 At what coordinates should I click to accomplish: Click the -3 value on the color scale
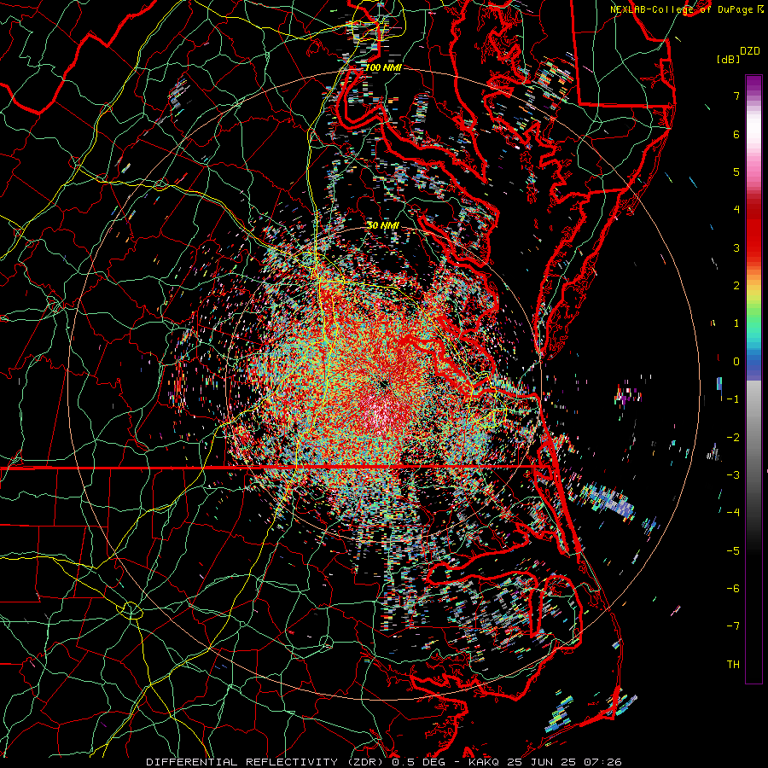pos(733,475)
